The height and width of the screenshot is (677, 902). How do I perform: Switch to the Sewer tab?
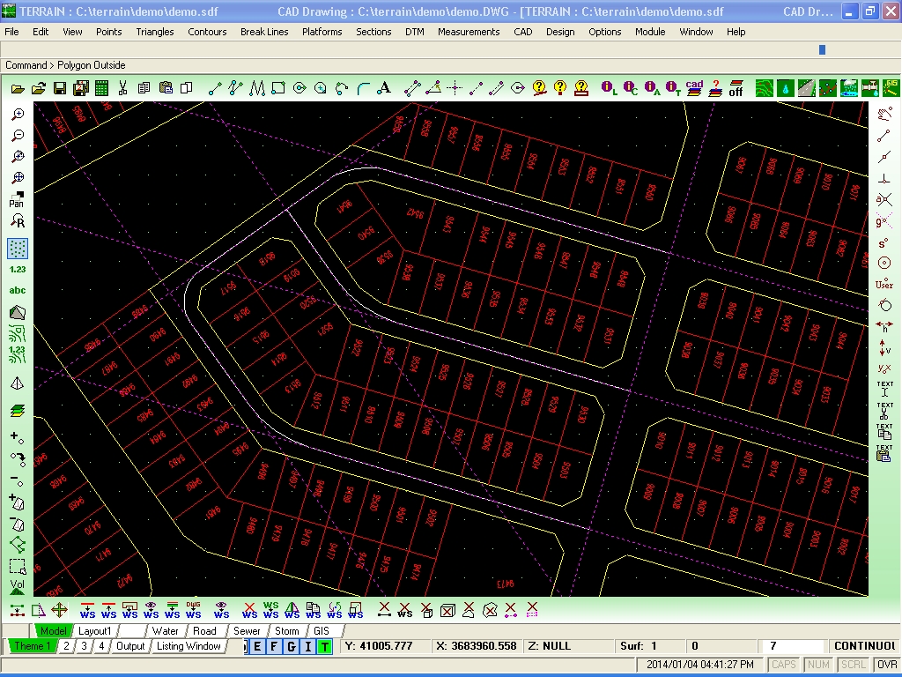[247, 631]
